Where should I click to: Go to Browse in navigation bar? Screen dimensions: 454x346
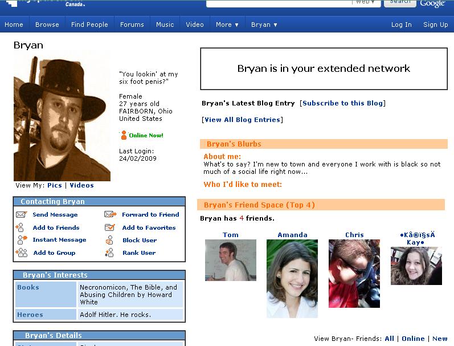[x=47, y=25]
